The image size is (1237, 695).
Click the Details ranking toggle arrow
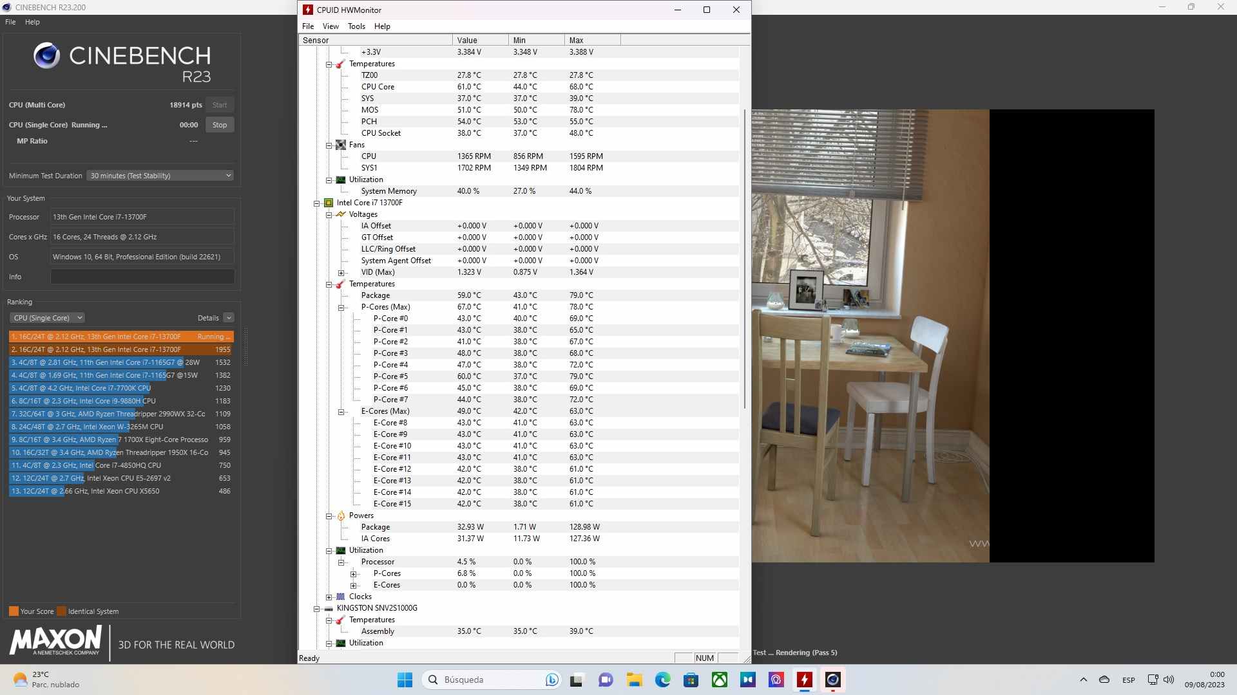pyautogui.click(x=229, y=318)
